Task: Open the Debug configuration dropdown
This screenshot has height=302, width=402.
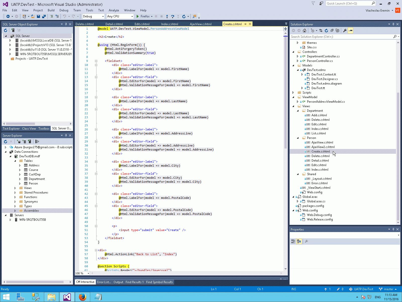Action: pyautogui.click(x=103, y=16)
